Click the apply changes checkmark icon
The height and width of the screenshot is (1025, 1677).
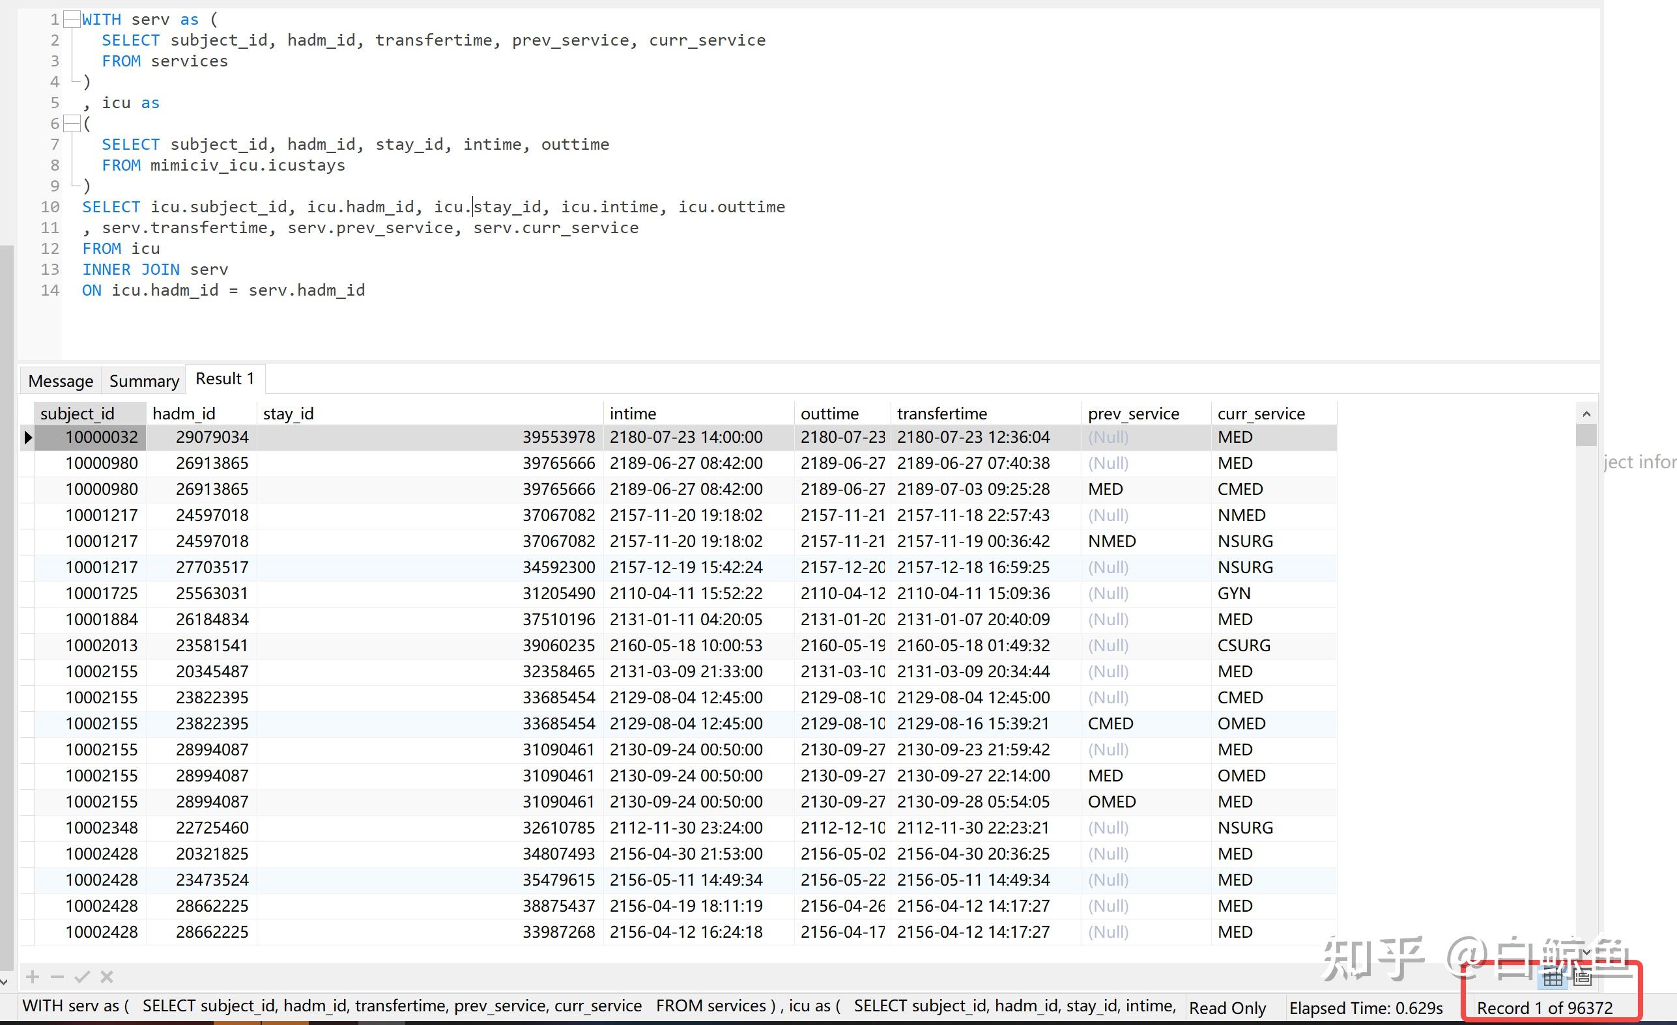tap(82, 977)
